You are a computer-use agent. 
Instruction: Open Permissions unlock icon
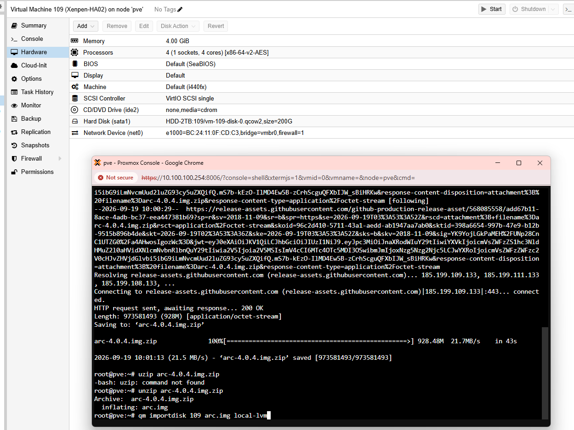point(14,172)
